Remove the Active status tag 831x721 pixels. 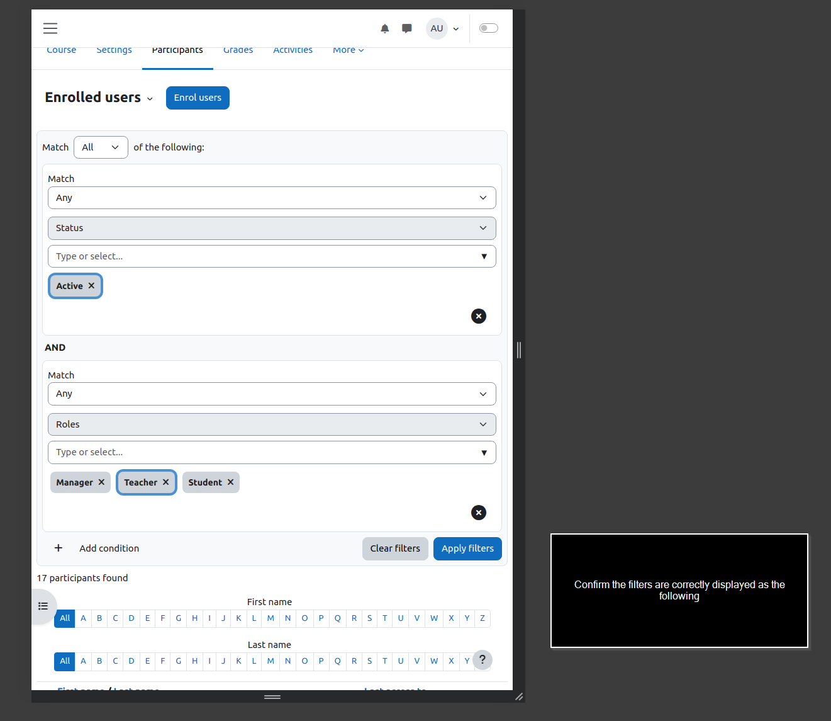click(x=91, y=286)
